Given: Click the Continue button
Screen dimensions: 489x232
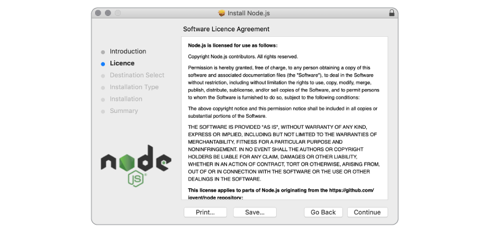Looking at the screenshot, I should coord(368,212).
